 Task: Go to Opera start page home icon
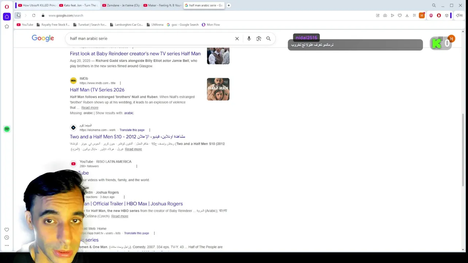(x=7, y=16)
